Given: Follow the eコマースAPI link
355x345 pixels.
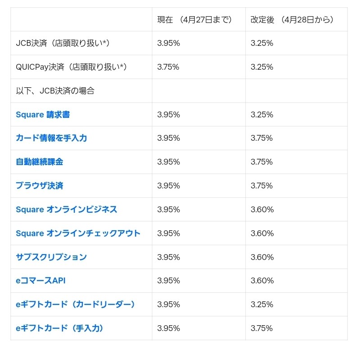Looking at the screenshot, I should 41,281.
